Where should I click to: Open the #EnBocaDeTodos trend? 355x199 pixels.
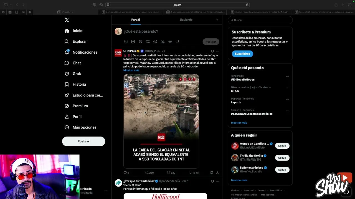[x=243, y=80]
